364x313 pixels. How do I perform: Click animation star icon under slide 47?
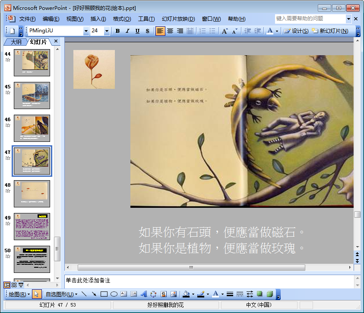point(8,158)
